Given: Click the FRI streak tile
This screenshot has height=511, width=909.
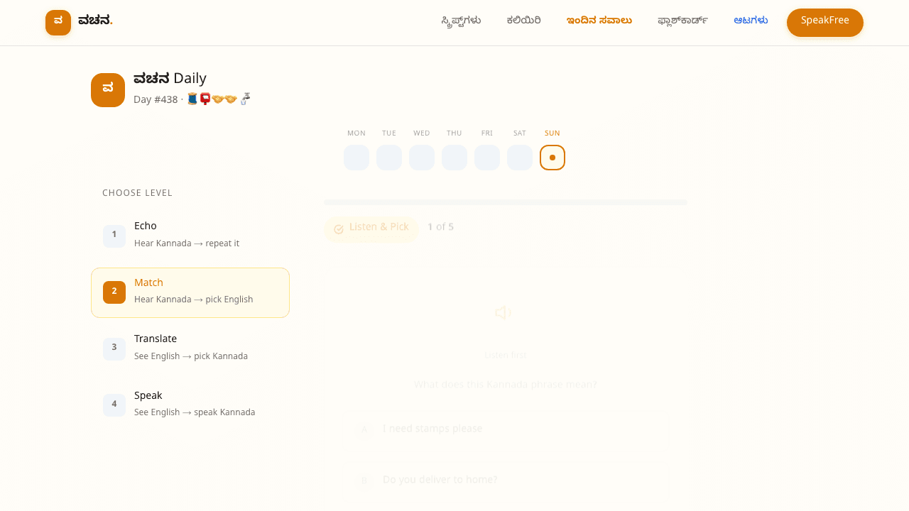Looking at the screenshot, I should point(487,158).
